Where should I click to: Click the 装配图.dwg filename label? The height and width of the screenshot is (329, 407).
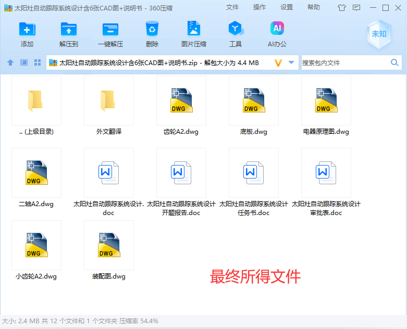pyautogui.click(x=109, y=276)
